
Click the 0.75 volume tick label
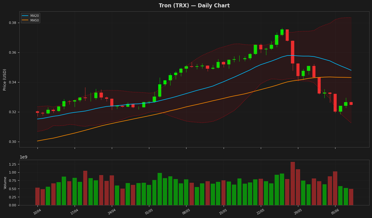point(13,181)
